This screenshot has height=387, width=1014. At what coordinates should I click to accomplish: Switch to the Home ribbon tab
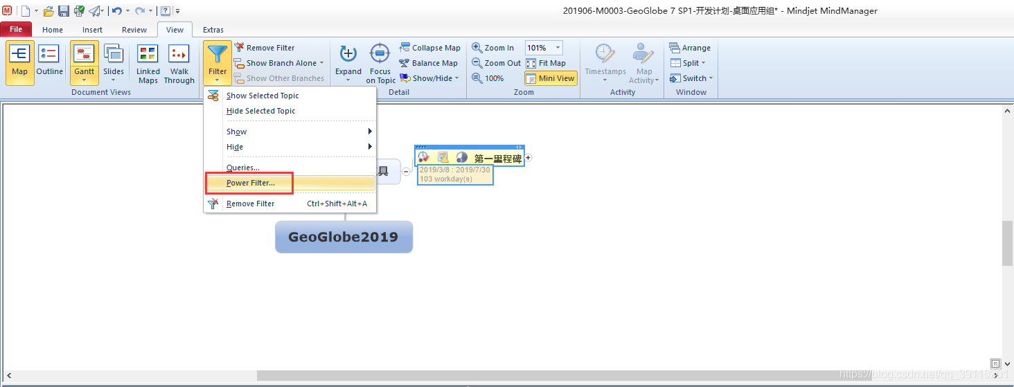tap(53, 30)
